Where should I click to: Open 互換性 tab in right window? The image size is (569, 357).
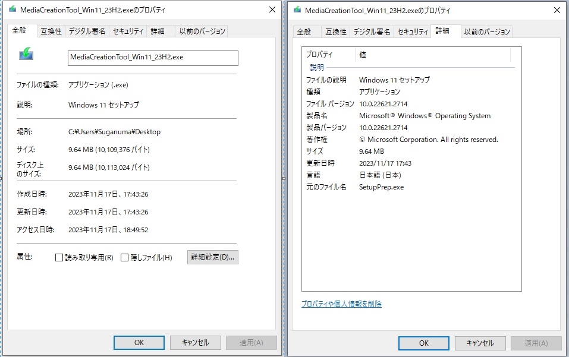click(336, 32)
